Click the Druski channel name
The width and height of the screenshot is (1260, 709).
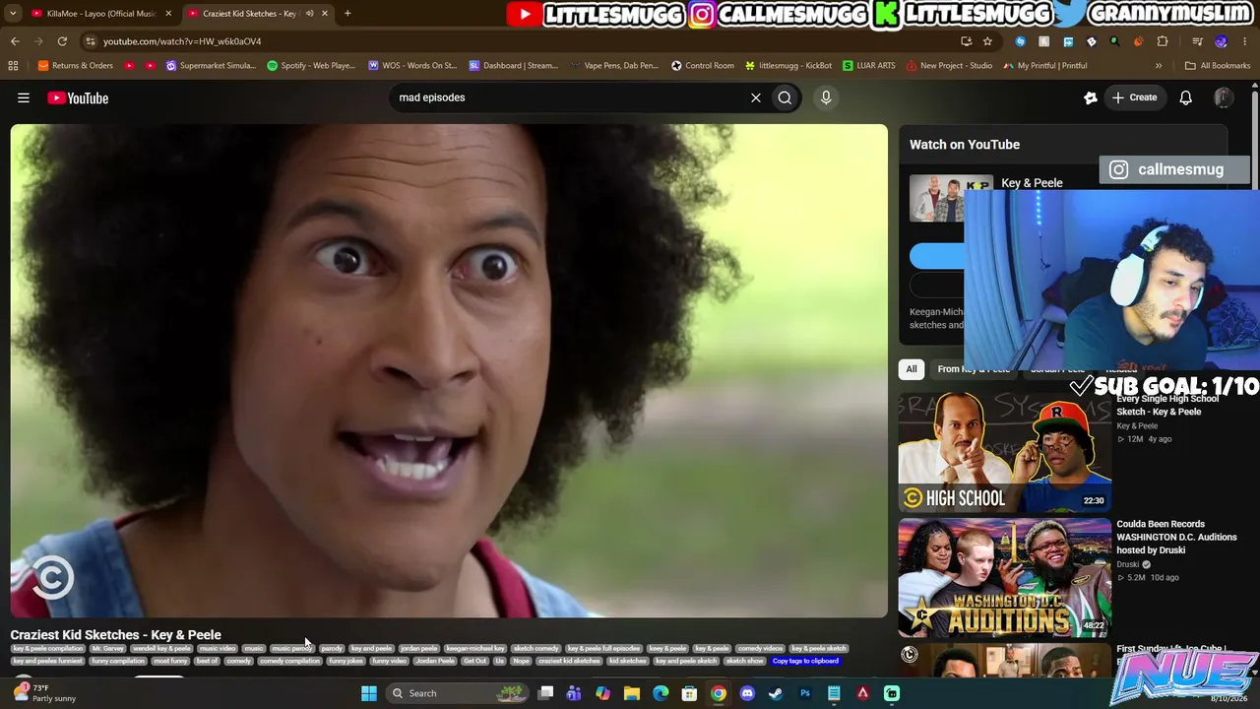click(x=1127, y=564)
